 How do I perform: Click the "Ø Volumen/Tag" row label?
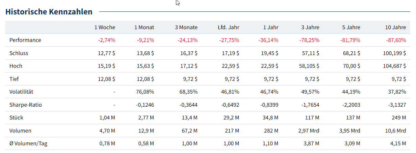pos(28,144)
